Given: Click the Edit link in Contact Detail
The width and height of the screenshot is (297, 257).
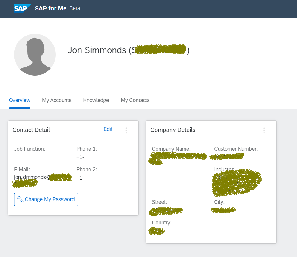Looking at the screenshot, I should pos(108,129).
